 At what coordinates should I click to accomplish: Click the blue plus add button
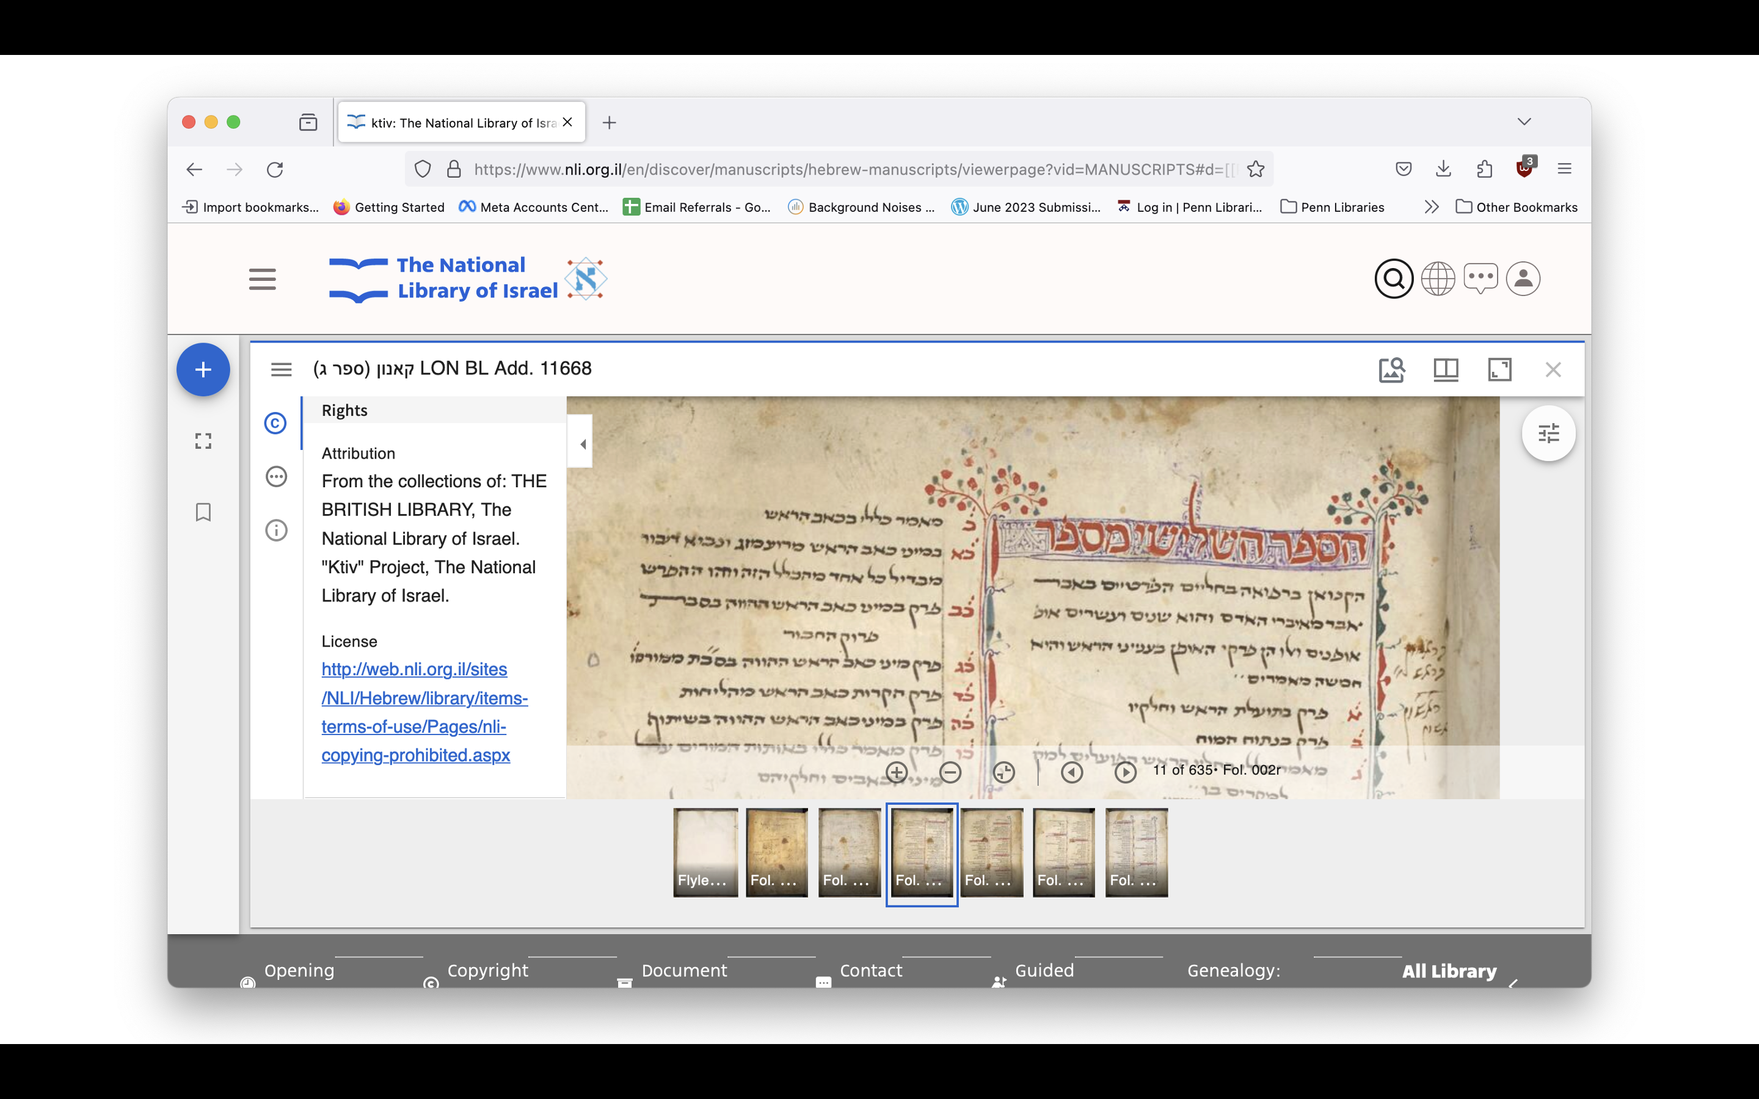point(203,369)
